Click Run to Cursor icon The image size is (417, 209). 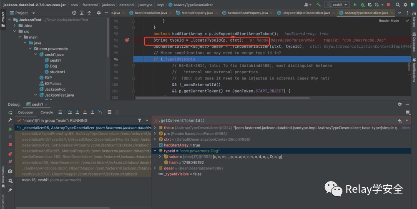coord(100,112)
